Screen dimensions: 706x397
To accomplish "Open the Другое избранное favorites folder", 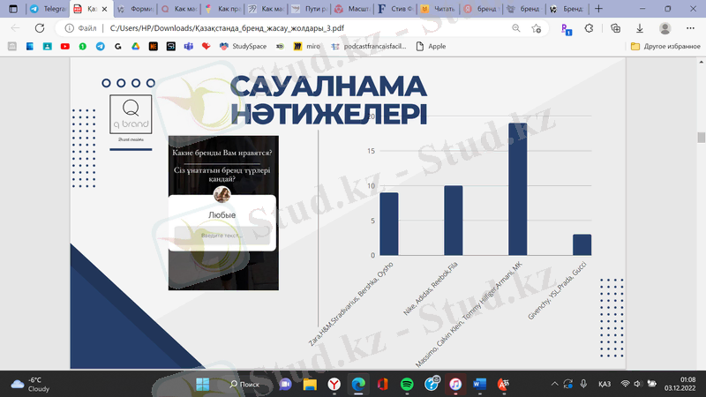I will [x=665, y=47].
